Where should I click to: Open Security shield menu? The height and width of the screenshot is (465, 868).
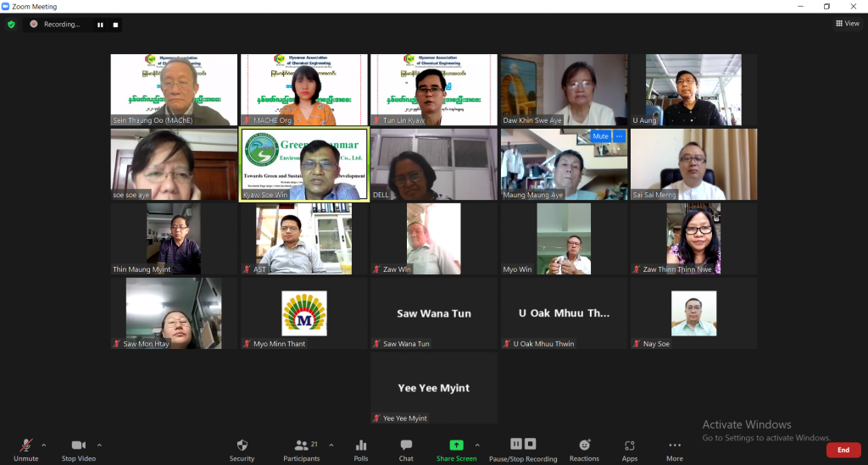(242, 450)
